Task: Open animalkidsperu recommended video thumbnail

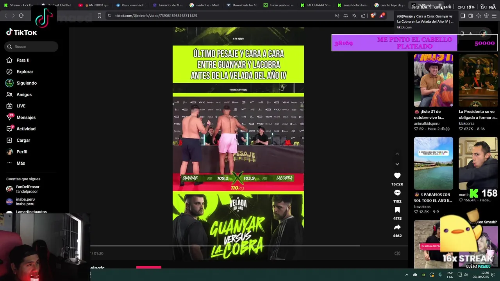Action: point(434,80)
